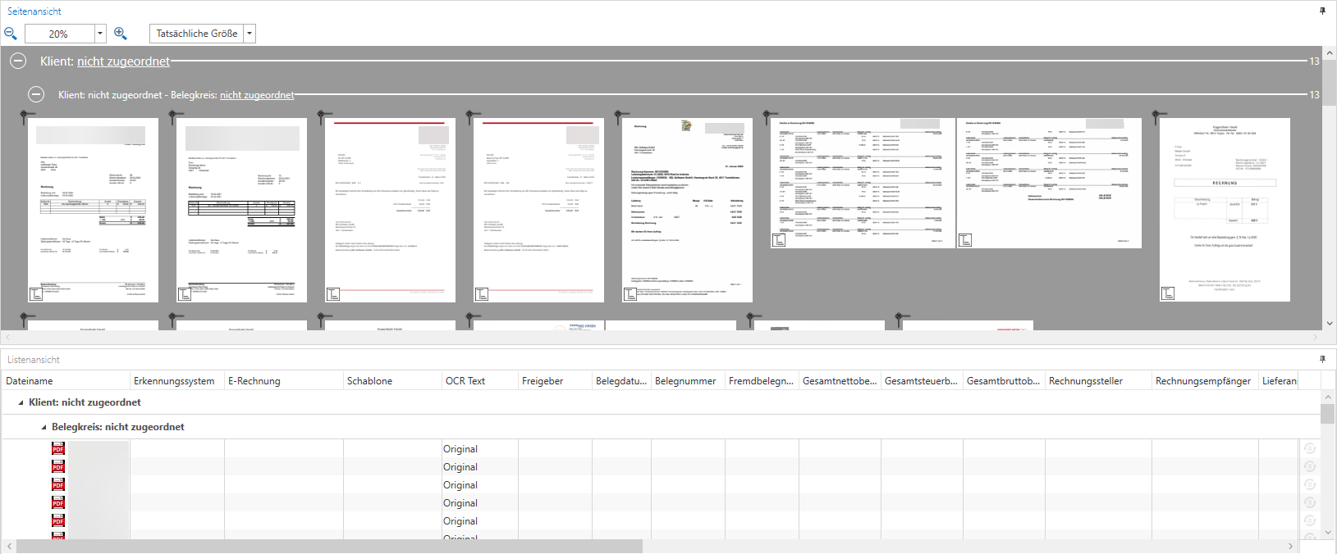Click the text icon on the first thumbnail's corner

point(36,294)
